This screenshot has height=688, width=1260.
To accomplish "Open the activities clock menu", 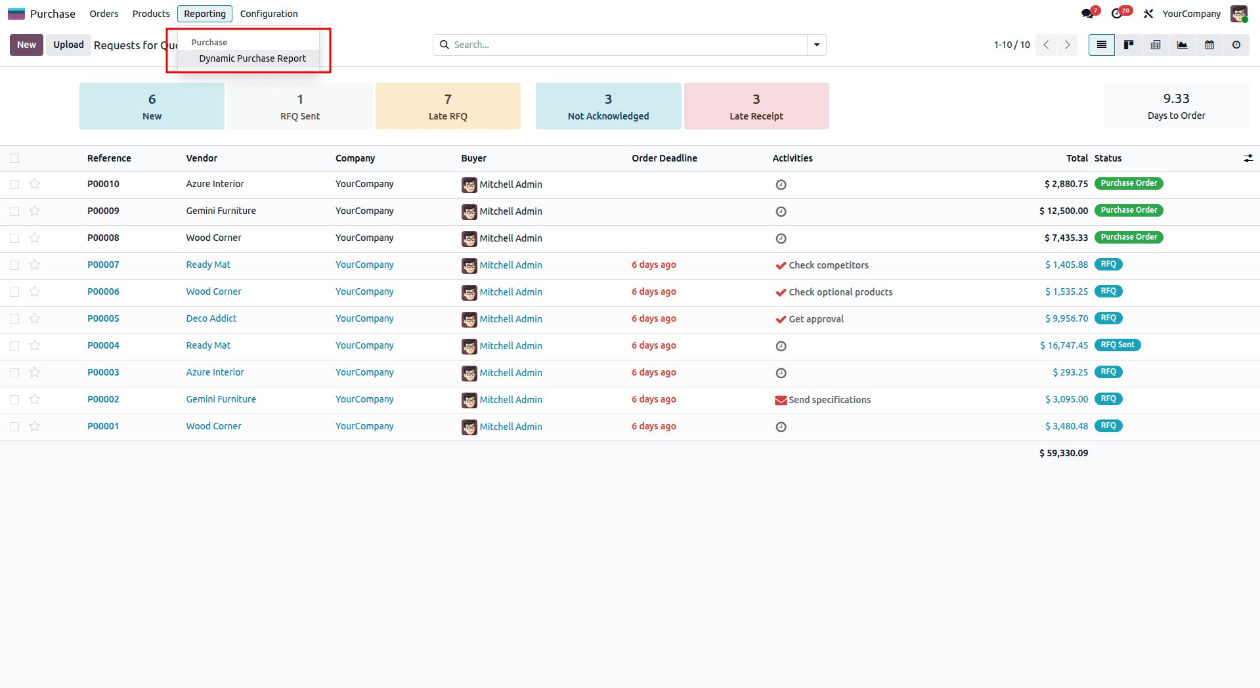I will [x=1118, y=13].
